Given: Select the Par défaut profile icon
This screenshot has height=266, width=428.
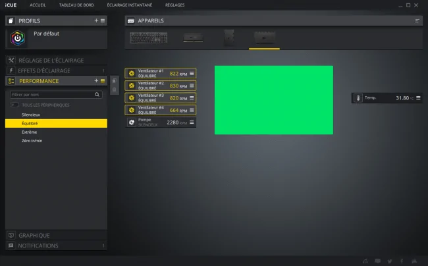Looking at the screenshot, I should pos(18,38).
